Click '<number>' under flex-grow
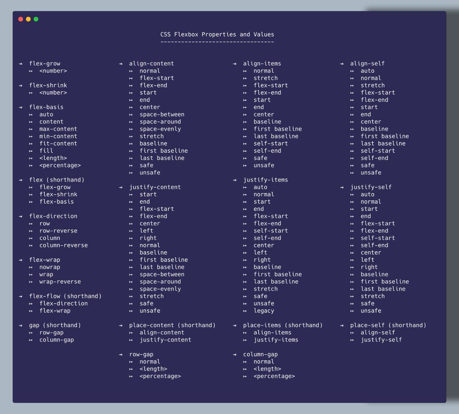459x414 pixels. (53, 71)
